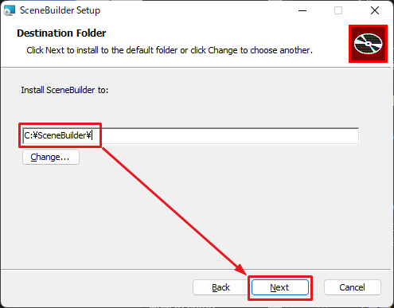Screen dimensions: 394x308
Task: Go to previous step with Back
Action: coord(220,287)
